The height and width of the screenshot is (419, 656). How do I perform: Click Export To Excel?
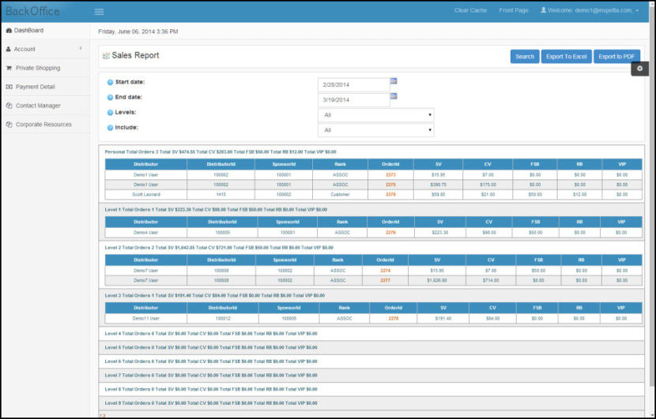(566, 56)
